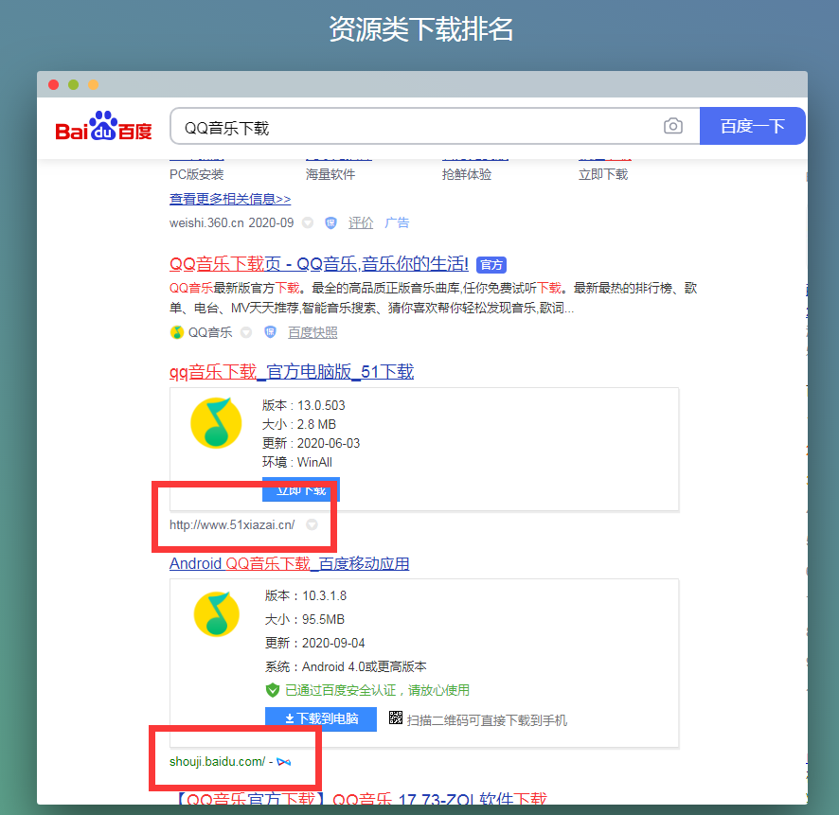Click the Baidu logo

(104, 126)
